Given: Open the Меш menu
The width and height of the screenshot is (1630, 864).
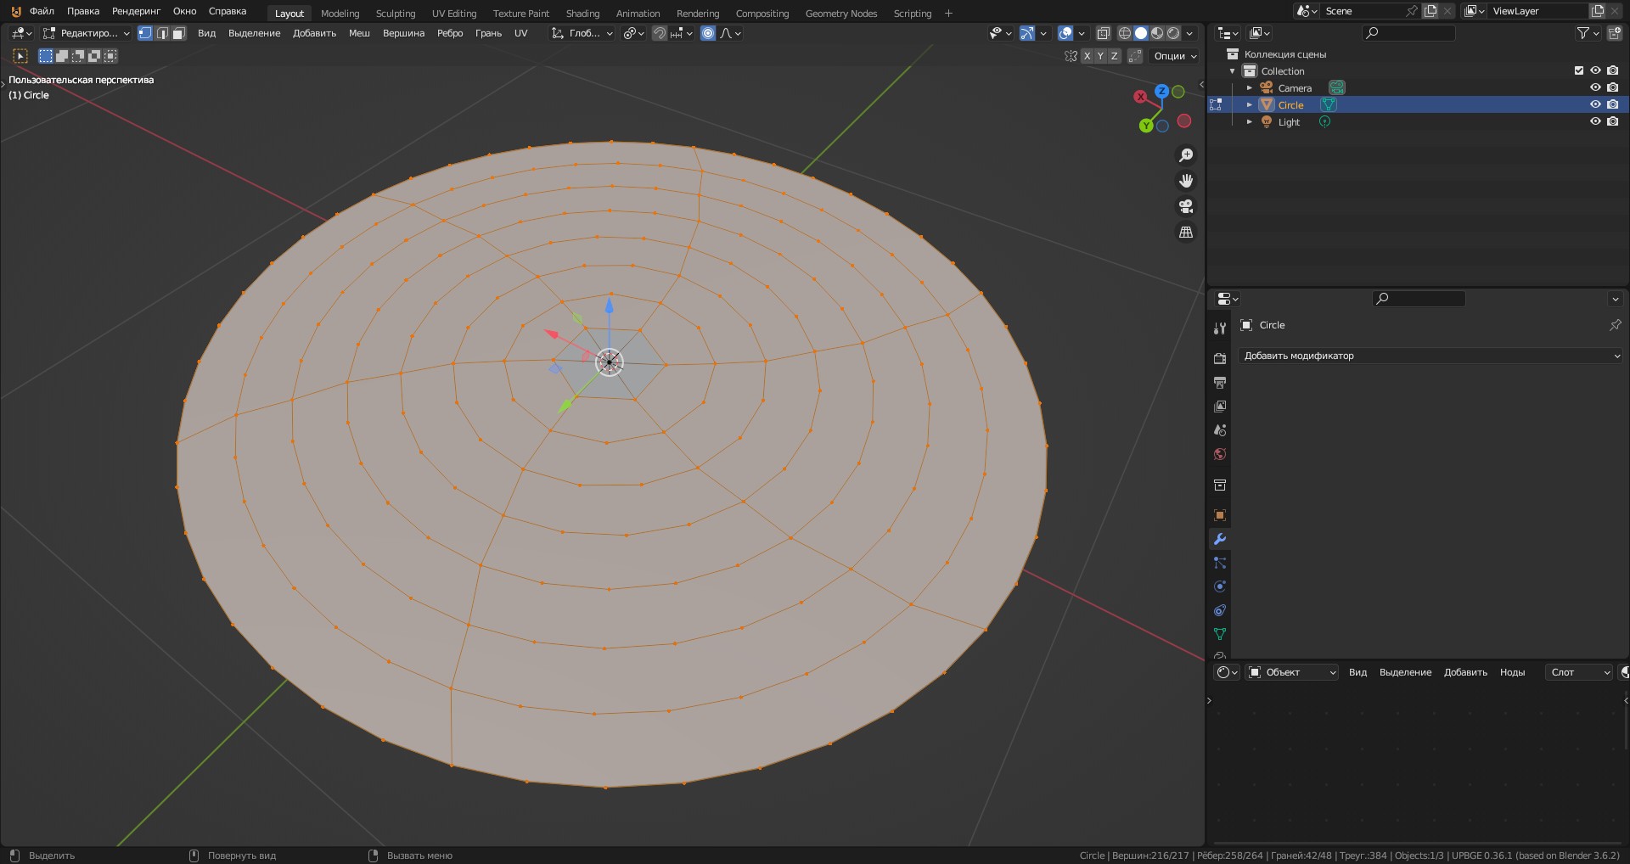Looking at the screenshot, I should (x=359, y=33).
